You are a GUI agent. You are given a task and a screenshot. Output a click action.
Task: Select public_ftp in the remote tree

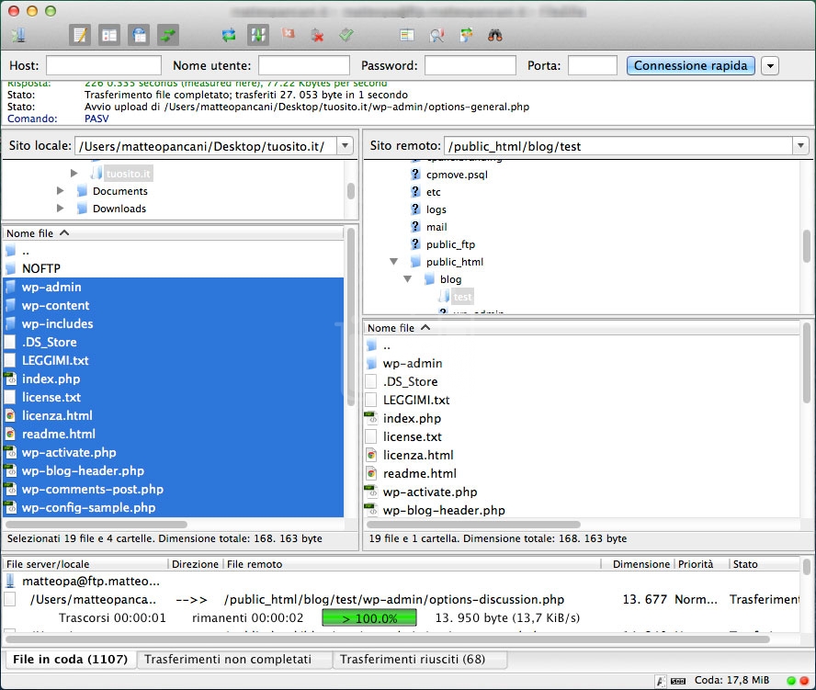click(x=450, y=244)
